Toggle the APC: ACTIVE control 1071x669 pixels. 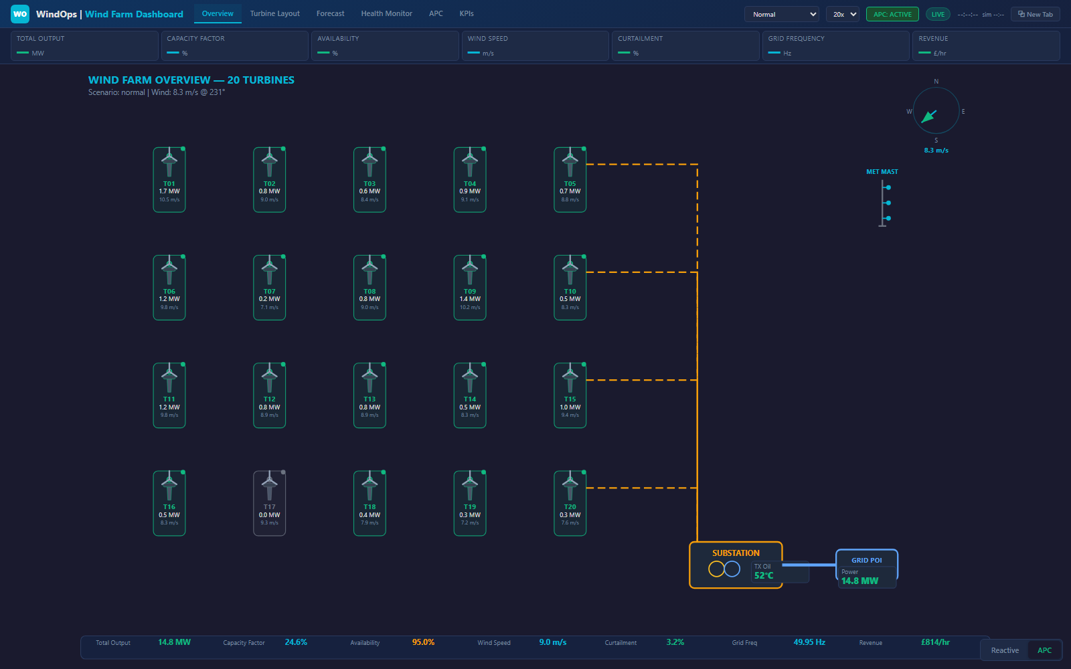point(892,13)
